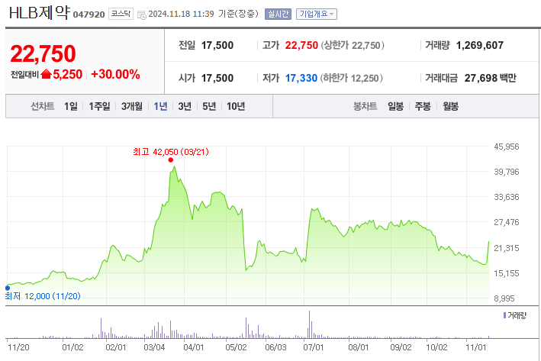Click the 시가 value 17,500
The width and height of the screenshot is (541, 361).
coord(217,78)
